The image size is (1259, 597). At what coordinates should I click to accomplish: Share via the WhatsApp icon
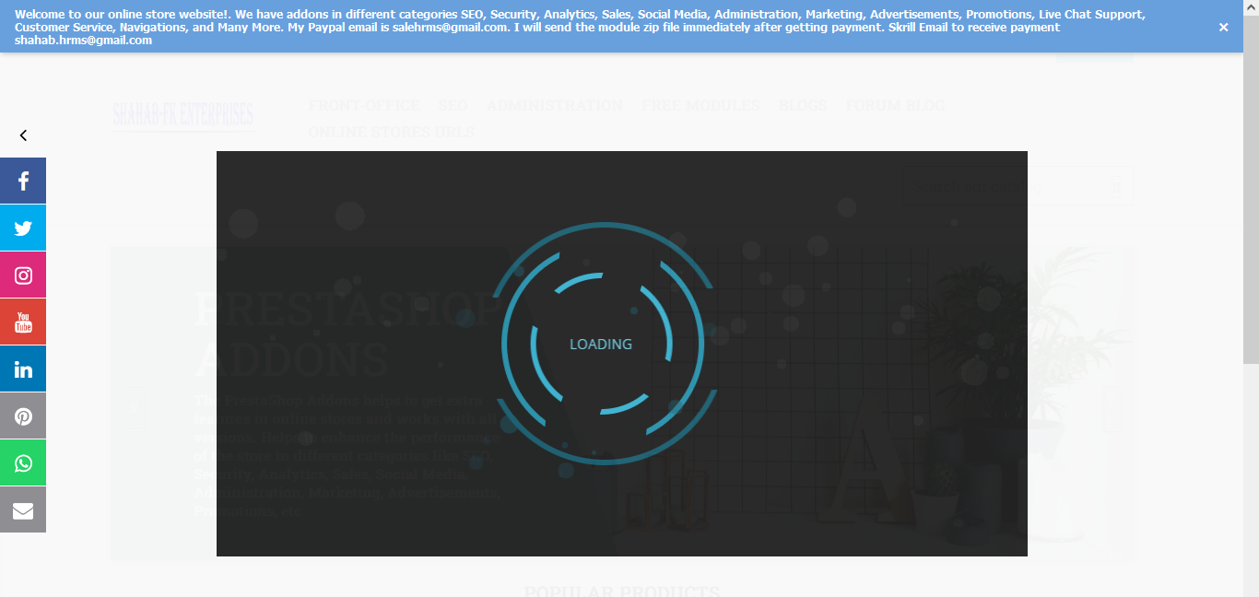[x=23, y=462]
